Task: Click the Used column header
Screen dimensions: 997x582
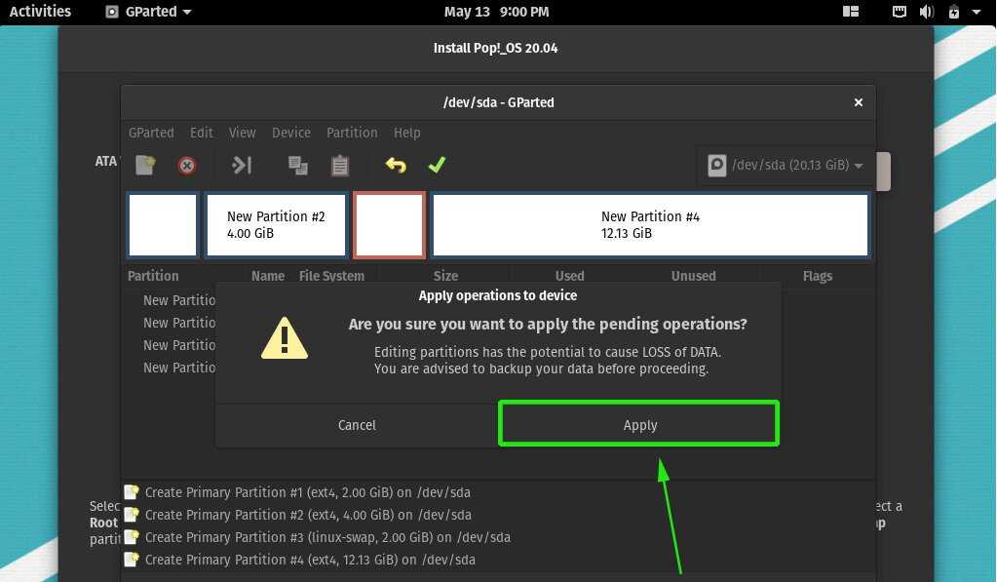Action: click(x=570, y=276)
